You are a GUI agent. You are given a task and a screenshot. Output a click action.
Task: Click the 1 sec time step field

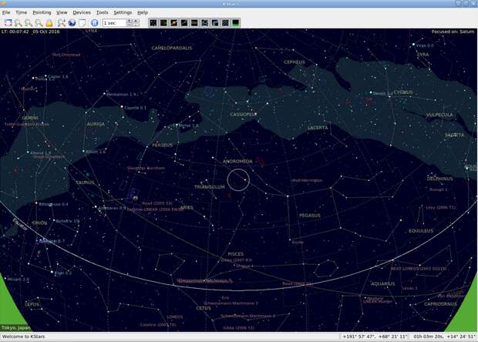point(114,23)
